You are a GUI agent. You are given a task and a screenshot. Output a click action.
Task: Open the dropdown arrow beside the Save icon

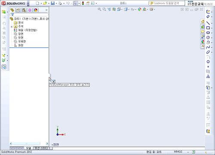click(x=56, y=3)
